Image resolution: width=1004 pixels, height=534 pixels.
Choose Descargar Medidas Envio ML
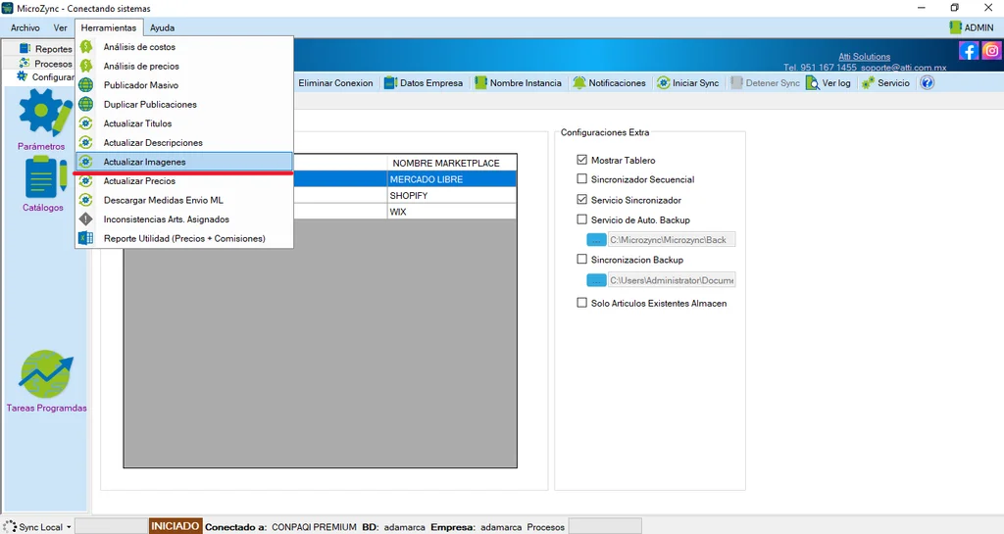[184, 200]
